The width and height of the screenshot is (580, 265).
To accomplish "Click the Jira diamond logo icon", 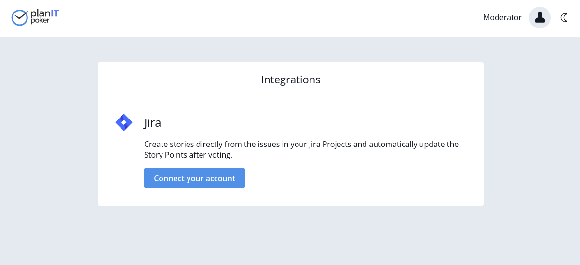I will (x=124, y=122).
